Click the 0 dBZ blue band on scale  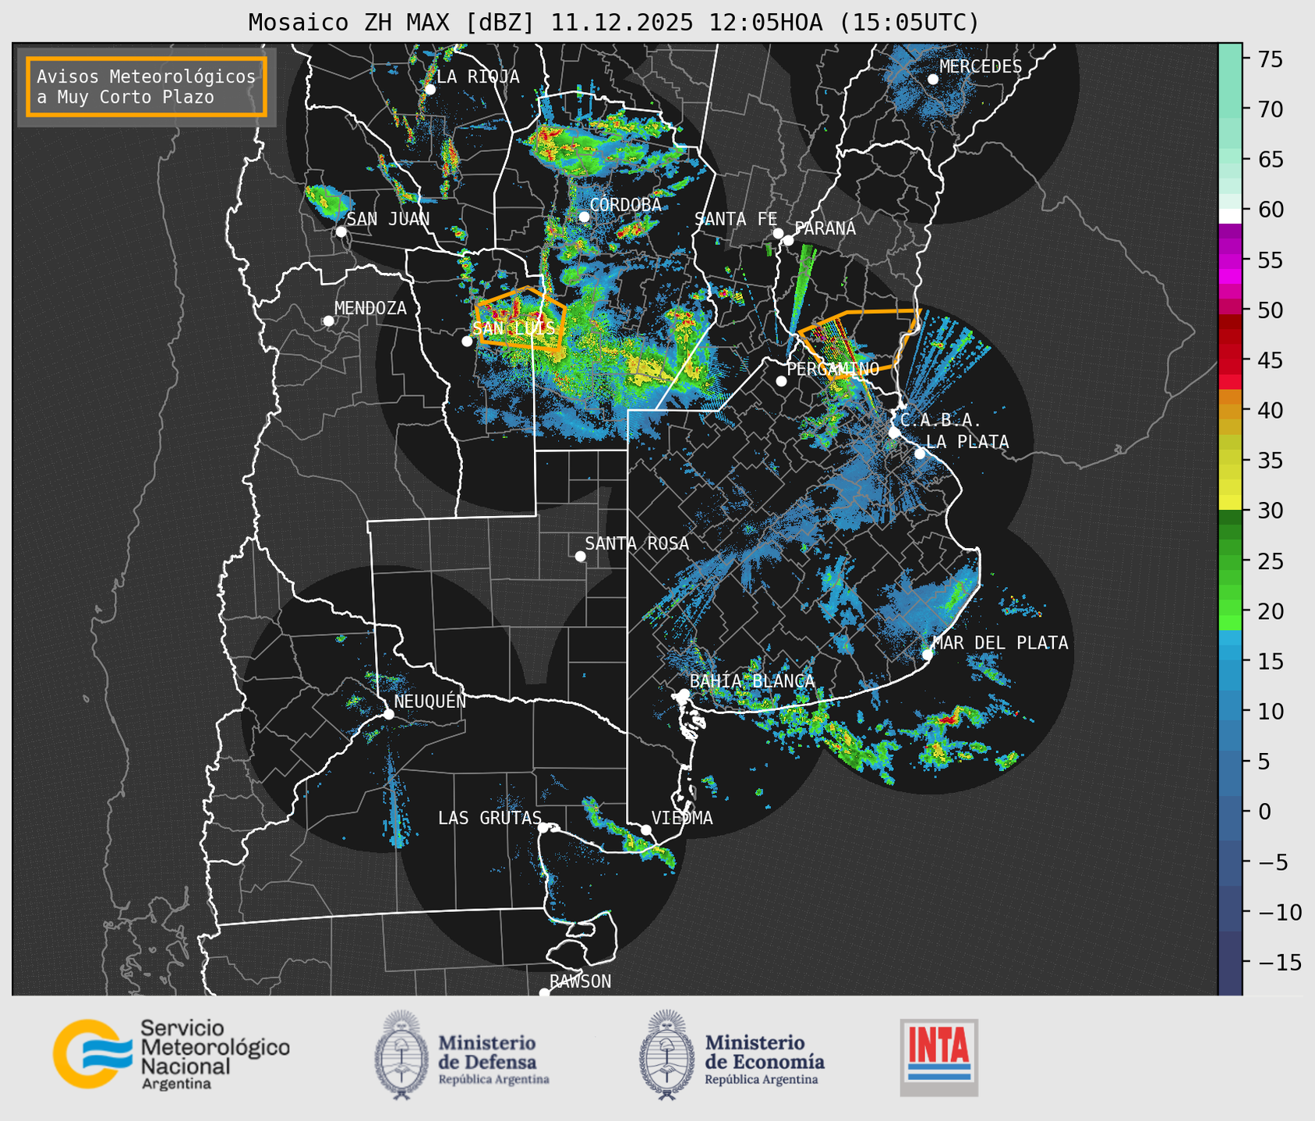pyautogui.click(x=1230, y=812)
